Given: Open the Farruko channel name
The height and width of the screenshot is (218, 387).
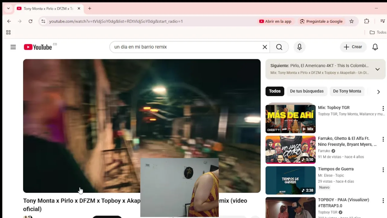Looking at the screenshot, I should pyautogui.click(x=324, y=151).
